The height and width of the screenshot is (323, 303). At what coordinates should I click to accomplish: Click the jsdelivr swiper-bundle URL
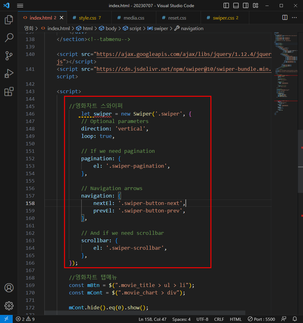pyautogui.click(x=184, y=69)
